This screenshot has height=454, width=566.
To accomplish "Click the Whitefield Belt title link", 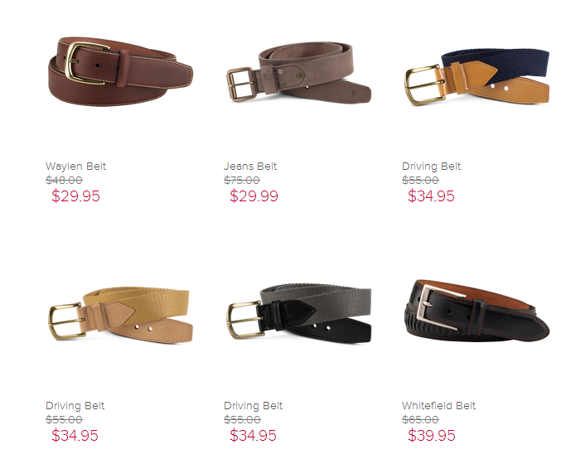I will [x=438, y=406].
